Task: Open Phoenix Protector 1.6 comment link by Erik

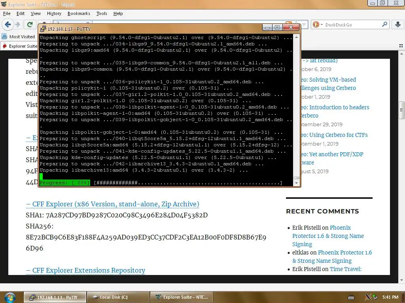Action: pyautogui.click(x=328, y=236)
